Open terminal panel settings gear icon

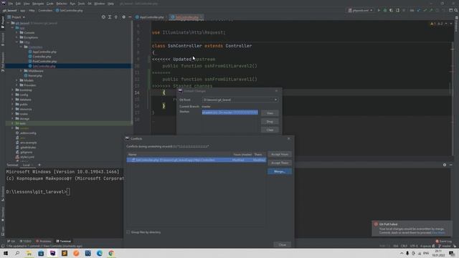(445, 165)
